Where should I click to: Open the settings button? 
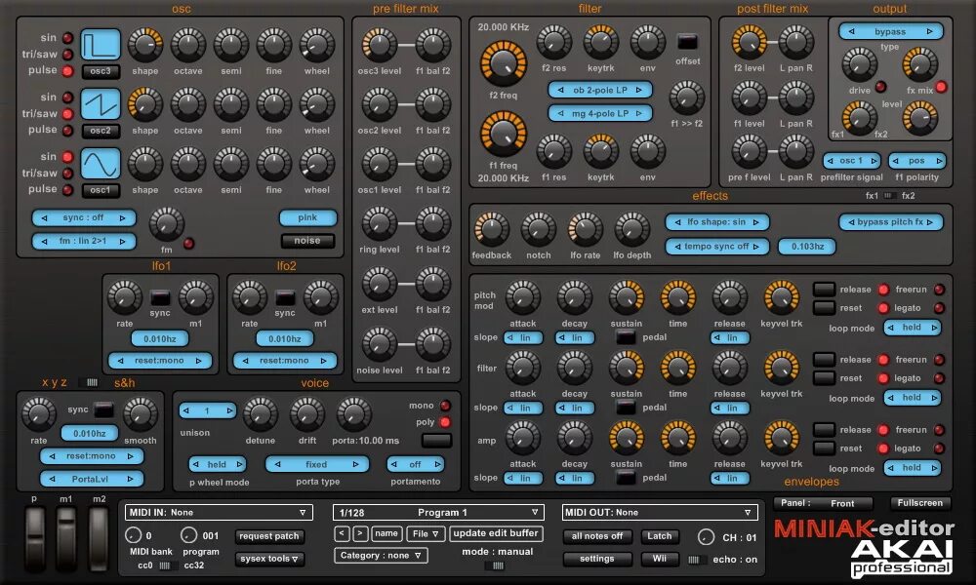597,559
